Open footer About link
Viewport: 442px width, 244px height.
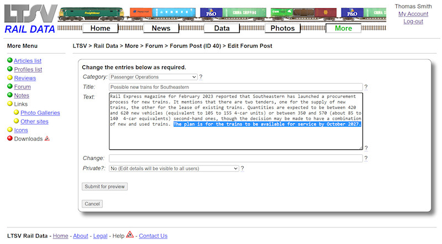pyautogui.click(x=81, y=236)
